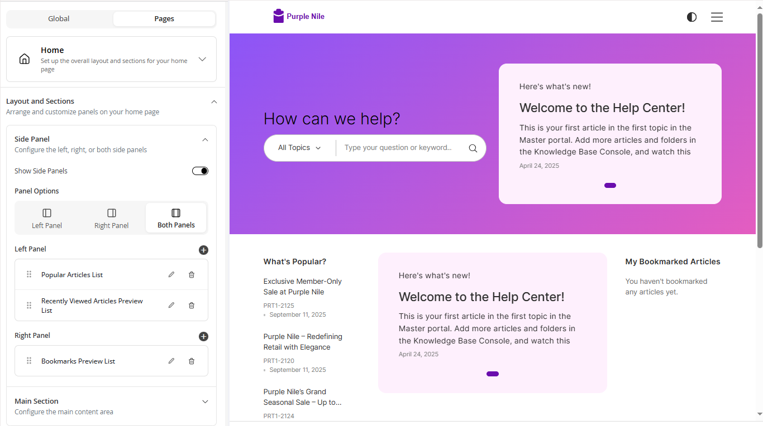Click the search magnifier icon

(473, 148)
